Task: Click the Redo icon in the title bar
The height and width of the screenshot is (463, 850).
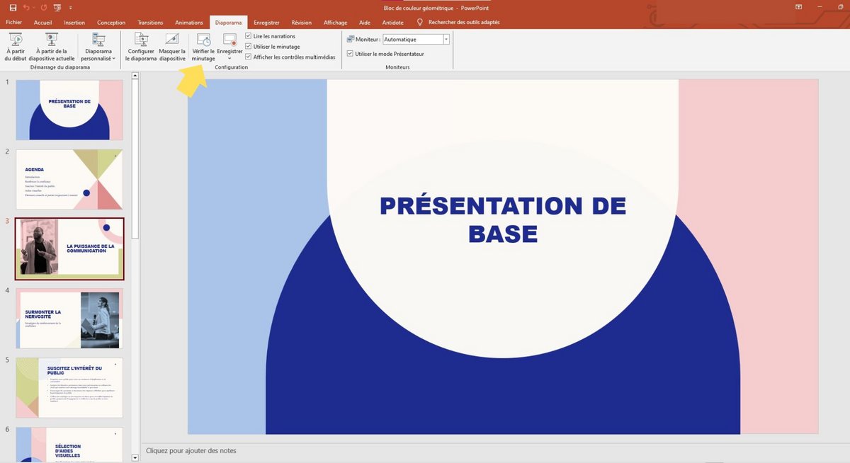Action: click(45, 8)
